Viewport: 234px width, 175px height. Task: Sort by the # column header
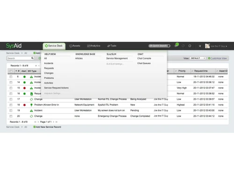(x=17, y=71)
